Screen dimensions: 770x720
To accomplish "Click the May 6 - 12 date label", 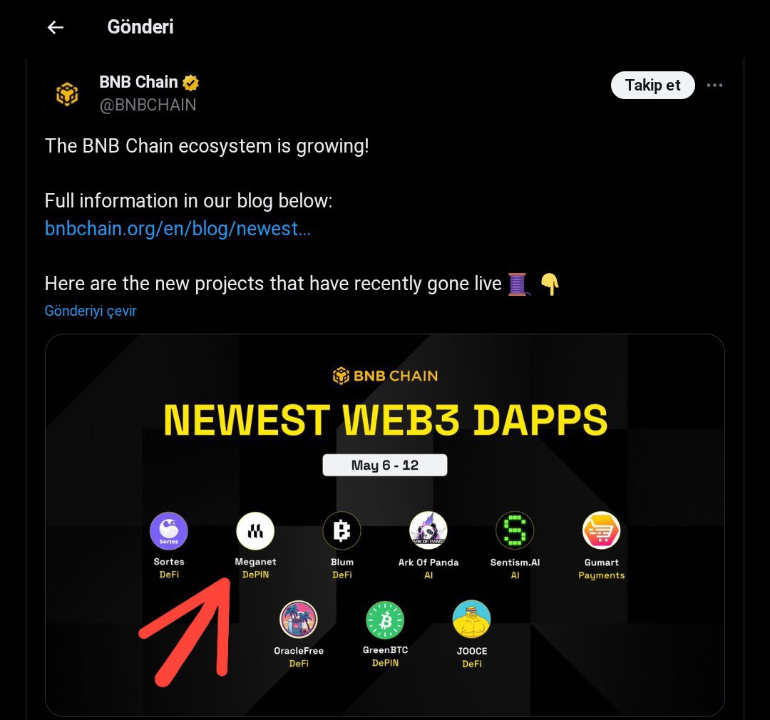I will [x=384, y=465].
